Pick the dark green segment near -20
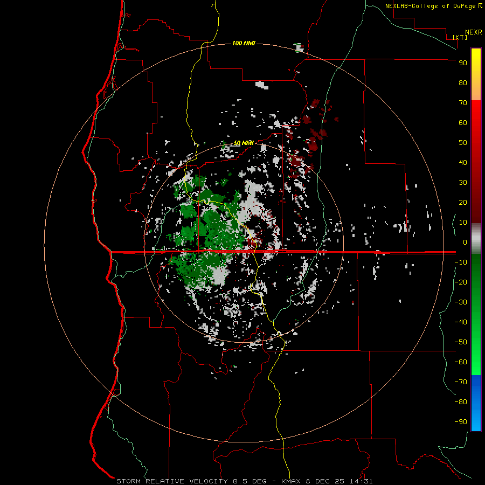Image resolution: width=485 pixels, height=485 pixels. point(476,279)
